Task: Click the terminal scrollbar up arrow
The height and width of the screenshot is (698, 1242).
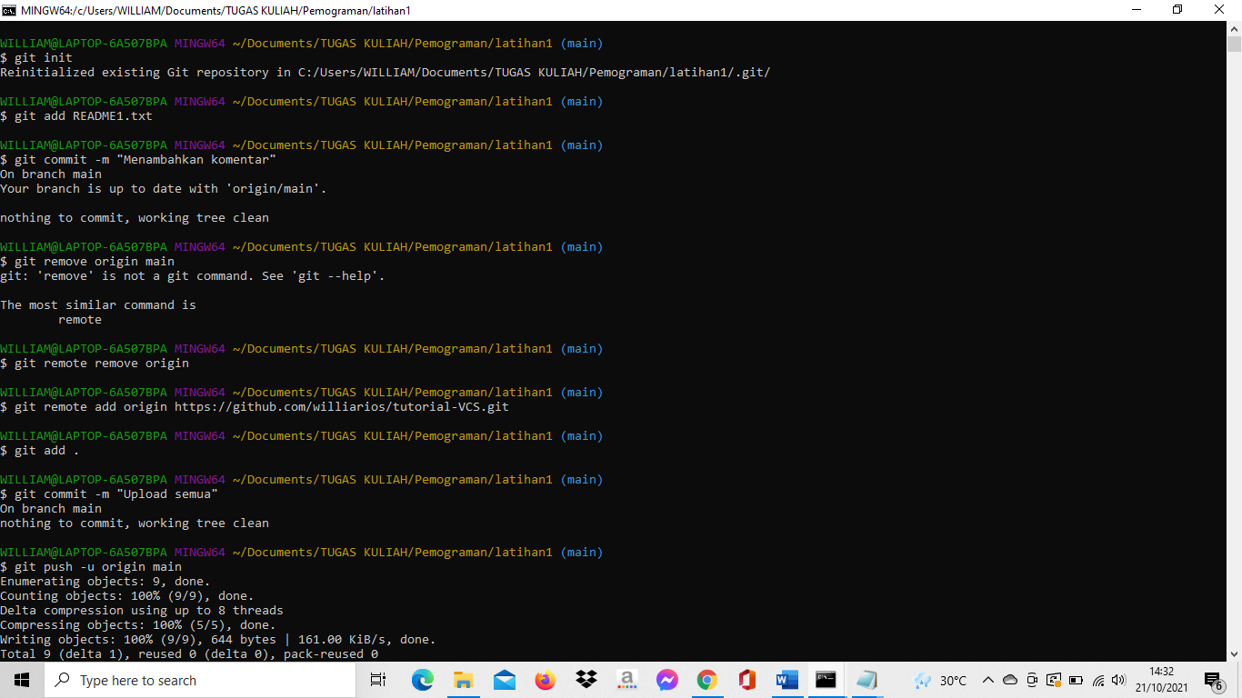Action: point(1234,27)
